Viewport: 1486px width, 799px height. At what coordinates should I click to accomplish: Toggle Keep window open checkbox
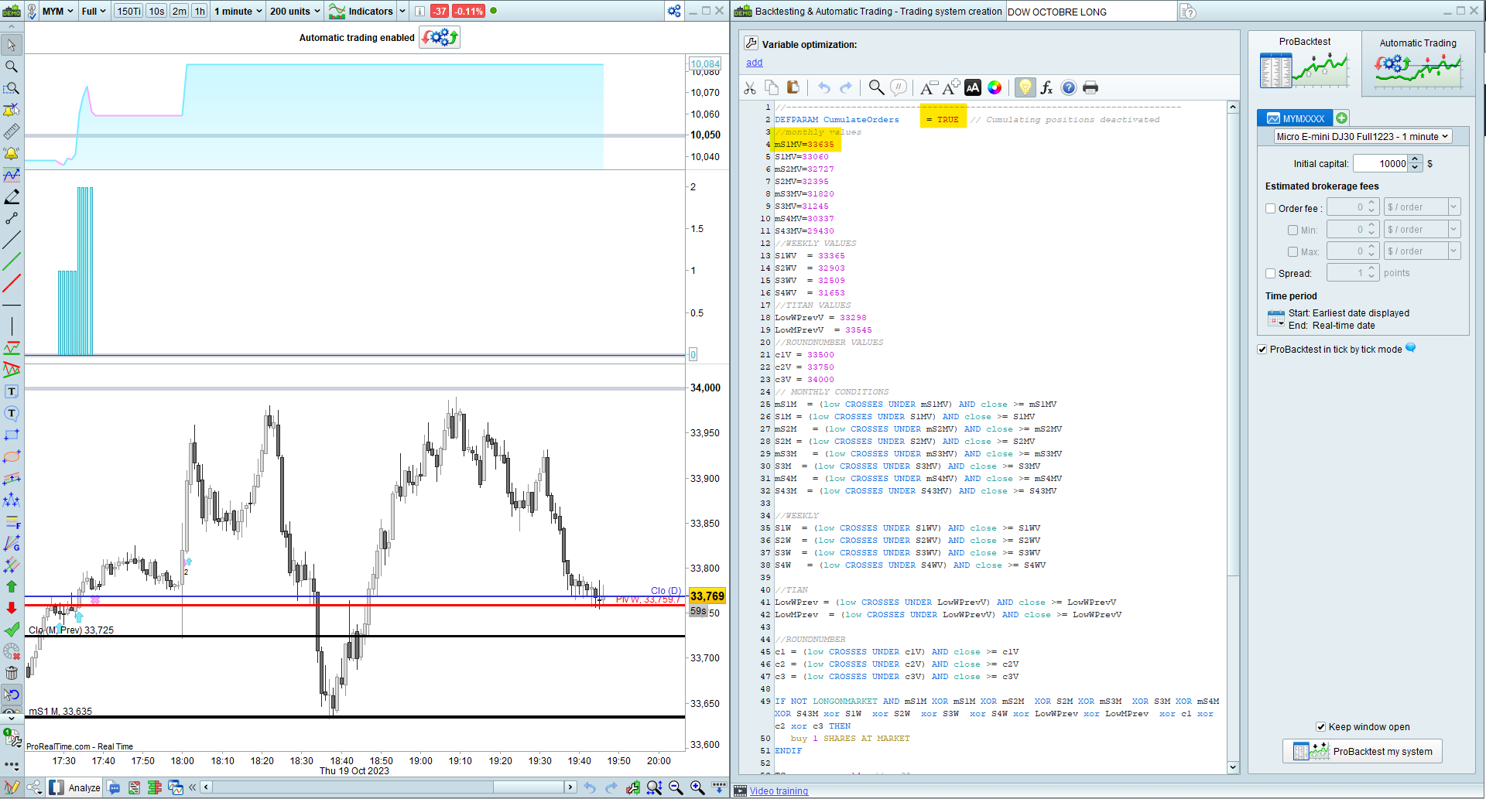pos(1321,727)
